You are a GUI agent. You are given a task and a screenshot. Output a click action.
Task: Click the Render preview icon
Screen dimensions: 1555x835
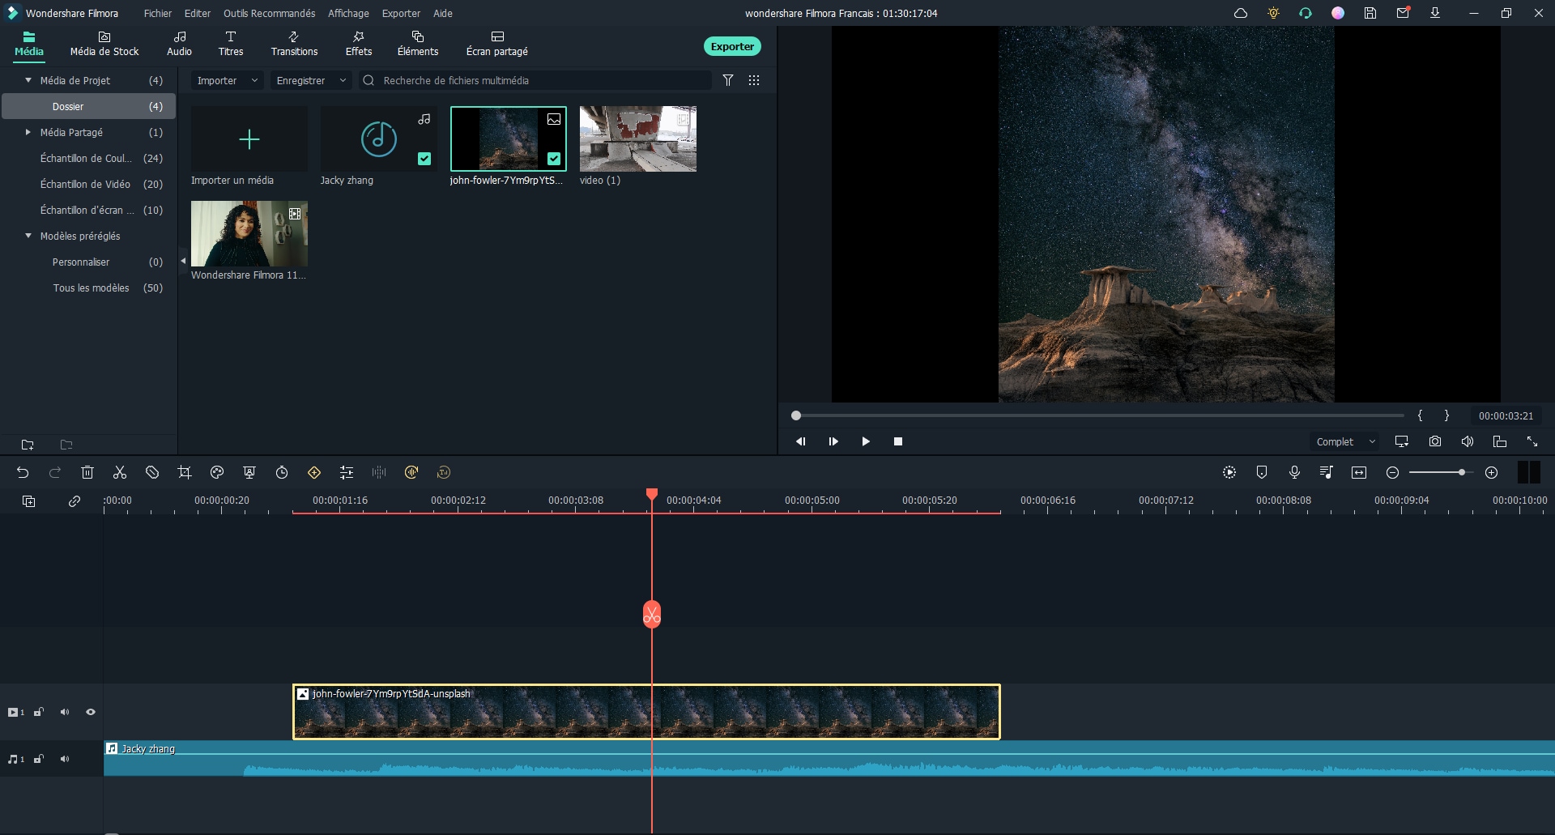[1229, 472]
